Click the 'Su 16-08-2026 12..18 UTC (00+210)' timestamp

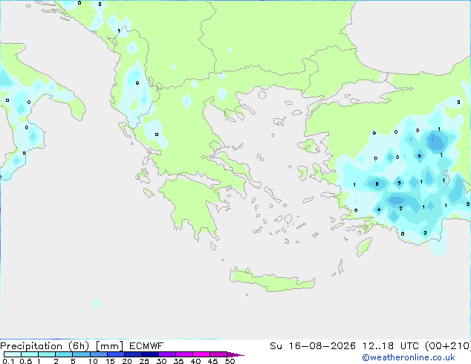pos(370,346)
